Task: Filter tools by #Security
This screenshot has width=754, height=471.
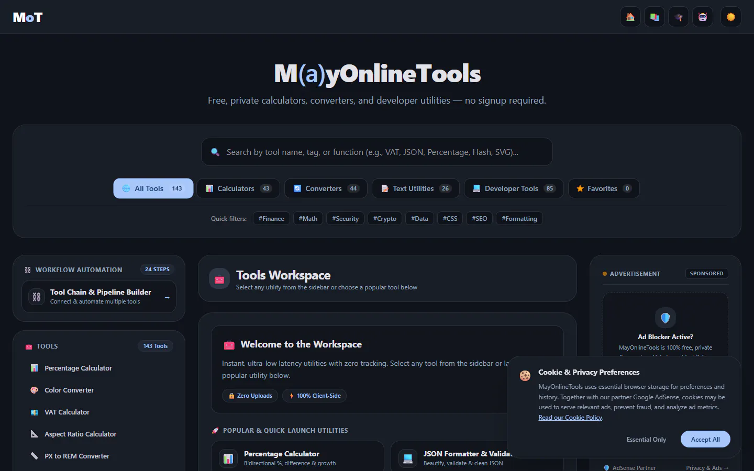Action: pyautogui.click(x=345, y=219)
